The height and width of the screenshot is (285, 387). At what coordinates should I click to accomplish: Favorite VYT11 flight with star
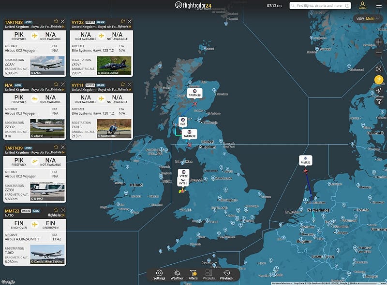123,84
